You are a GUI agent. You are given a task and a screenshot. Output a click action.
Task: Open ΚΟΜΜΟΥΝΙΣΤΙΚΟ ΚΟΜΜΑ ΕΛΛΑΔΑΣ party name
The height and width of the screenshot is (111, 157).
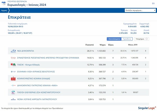(33, 79)
